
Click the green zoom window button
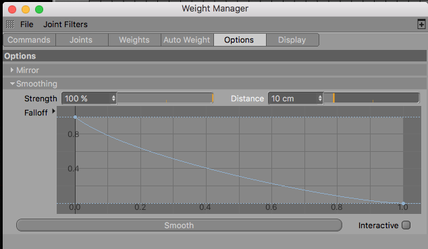pos(39,9)
